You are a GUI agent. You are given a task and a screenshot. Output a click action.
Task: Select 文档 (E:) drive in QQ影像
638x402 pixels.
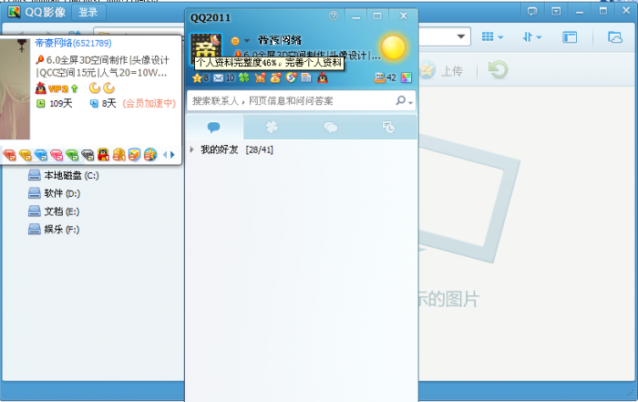point(54,211)
